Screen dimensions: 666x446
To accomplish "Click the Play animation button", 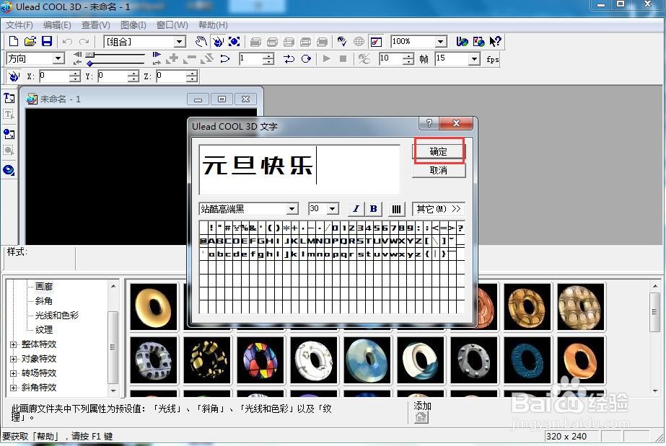I will click(x=327, y=58).
